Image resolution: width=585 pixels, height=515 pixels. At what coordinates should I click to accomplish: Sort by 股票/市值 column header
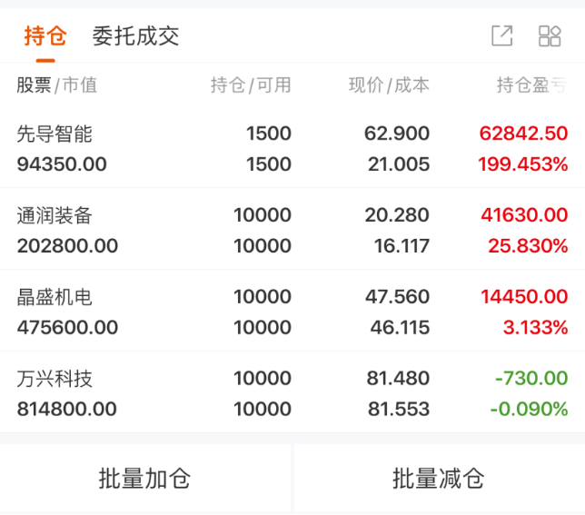pos(56,85)
